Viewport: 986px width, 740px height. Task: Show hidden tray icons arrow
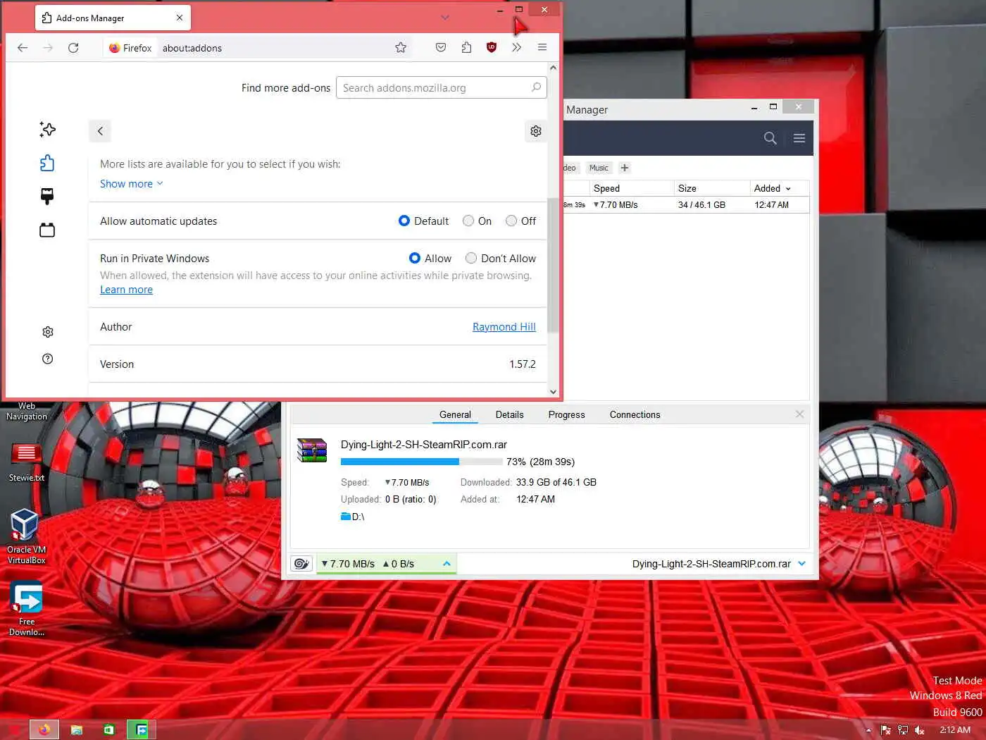(868, 730)
